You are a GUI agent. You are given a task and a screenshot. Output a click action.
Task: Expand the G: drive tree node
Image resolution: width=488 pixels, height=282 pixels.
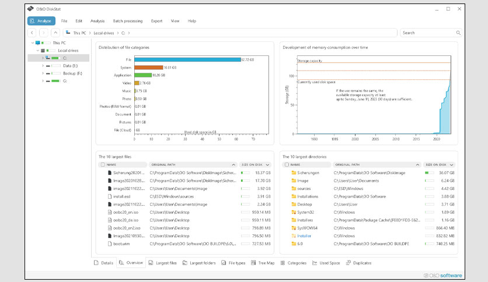pos(43,81)
